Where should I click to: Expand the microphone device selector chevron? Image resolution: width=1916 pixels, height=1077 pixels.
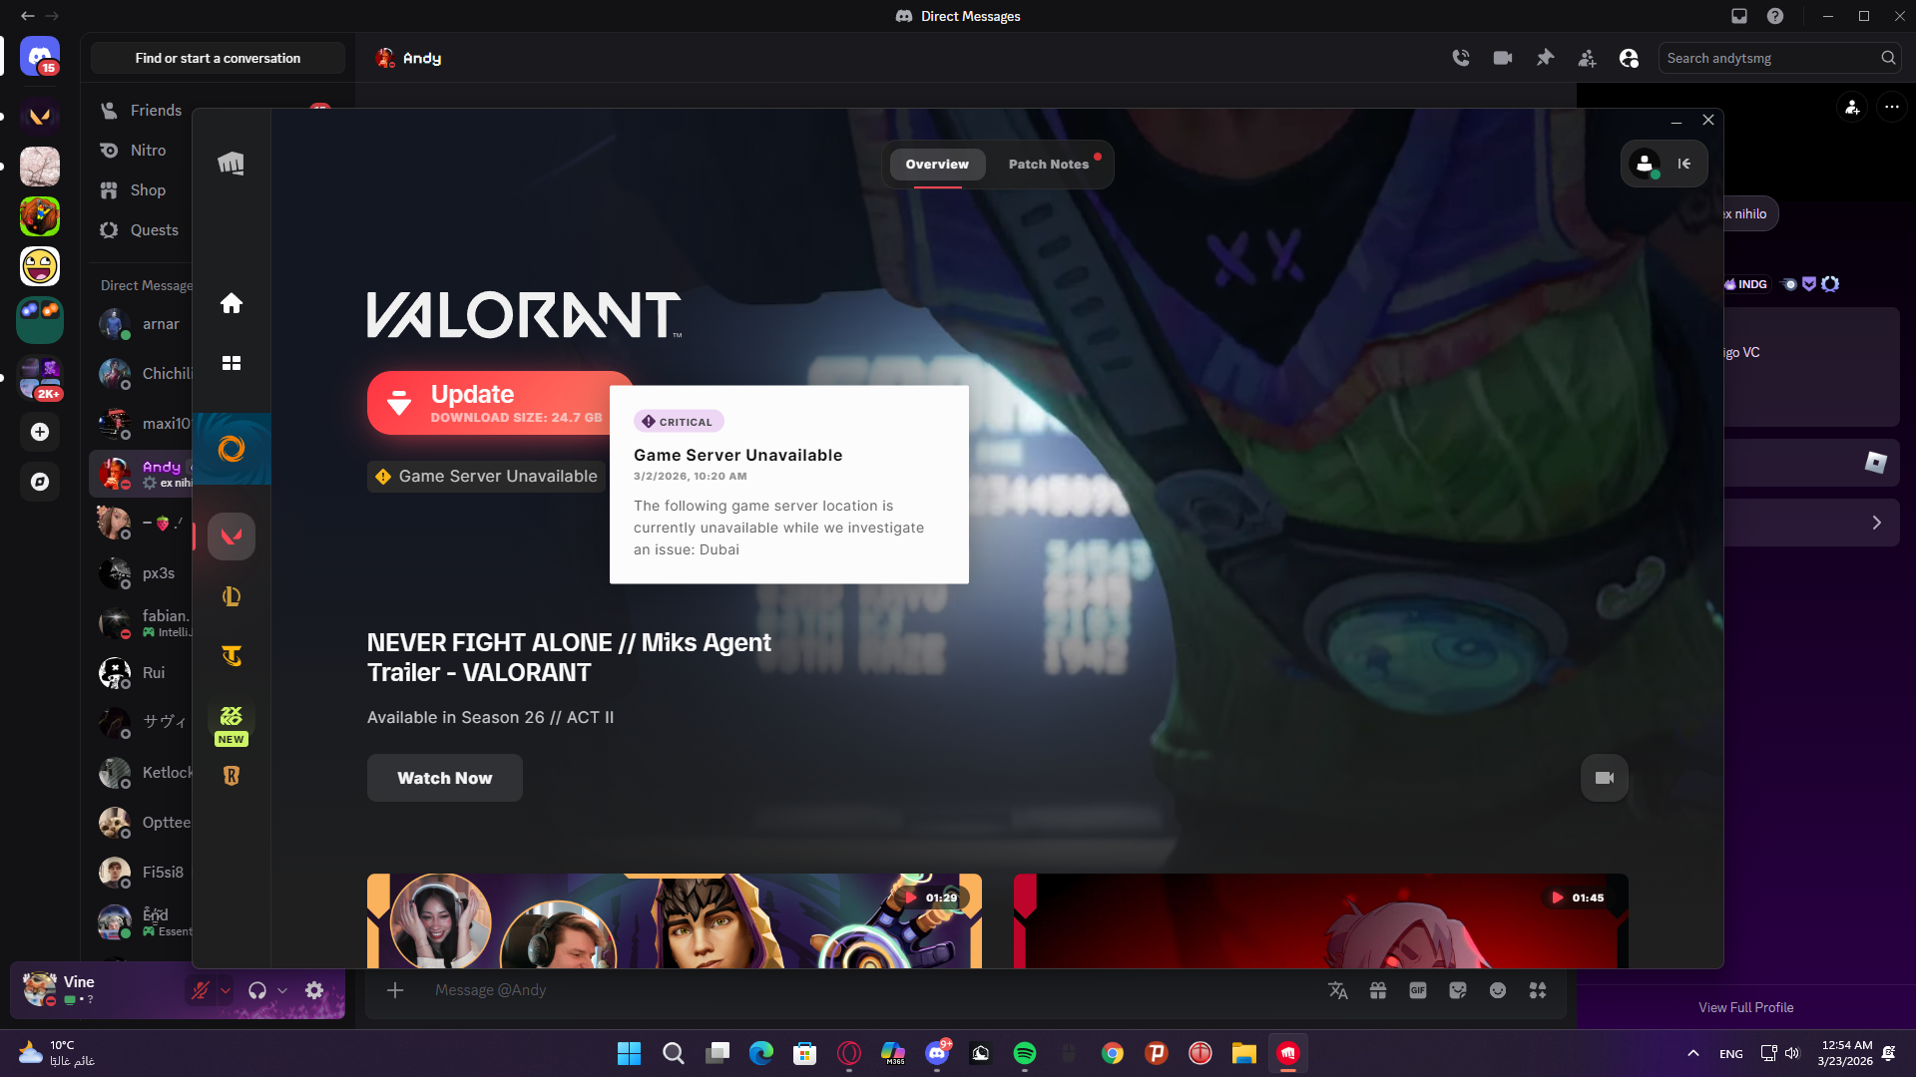225,990
